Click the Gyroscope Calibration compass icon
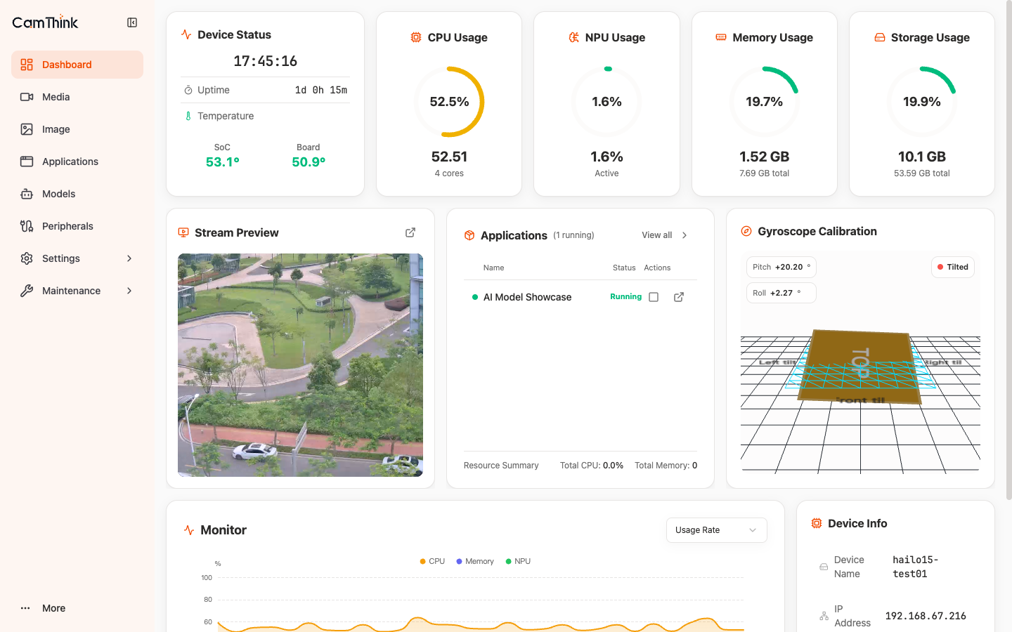This screenshot has width=1012, height=632. tap(746, 231)
